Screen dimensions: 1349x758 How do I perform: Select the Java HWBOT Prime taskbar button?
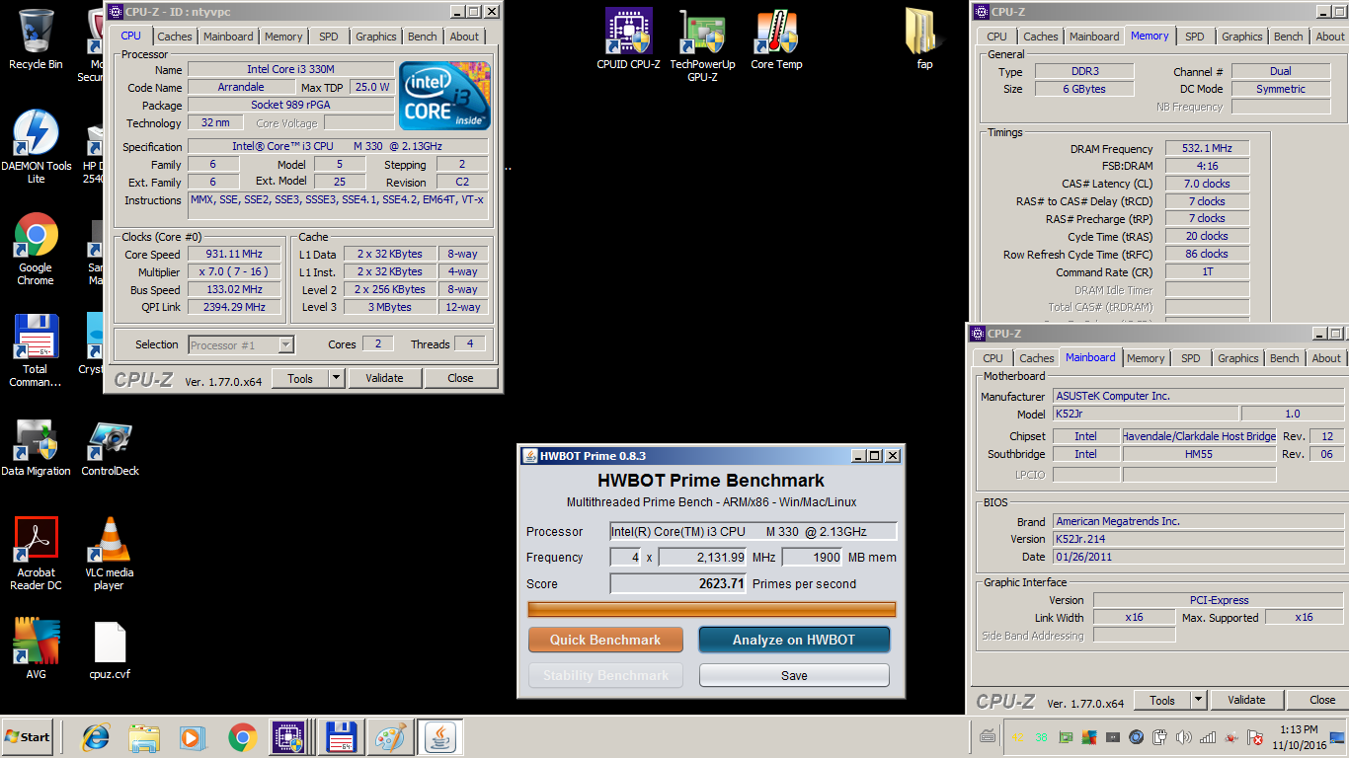coord(440,737)
